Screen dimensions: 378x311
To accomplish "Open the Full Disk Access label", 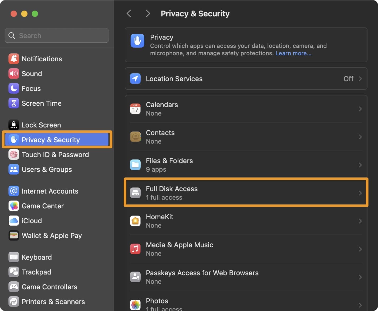I will click(172, 189).
